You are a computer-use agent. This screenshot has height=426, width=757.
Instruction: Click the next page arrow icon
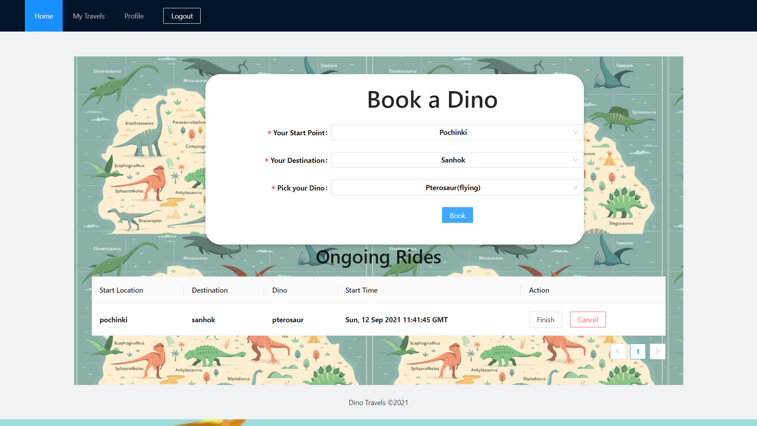657,351
